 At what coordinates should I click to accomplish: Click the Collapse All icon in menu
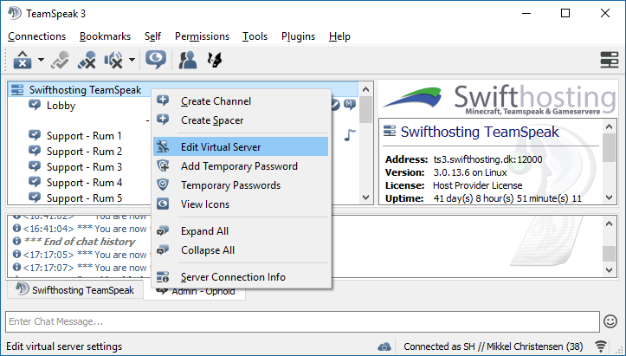click(x=163, y=250)
